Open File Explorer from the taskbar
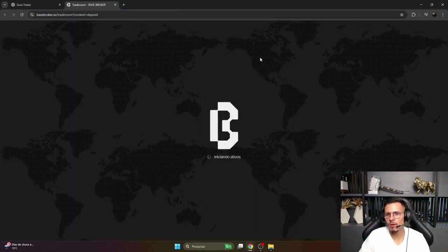The image size is (448, 252). 271,246
